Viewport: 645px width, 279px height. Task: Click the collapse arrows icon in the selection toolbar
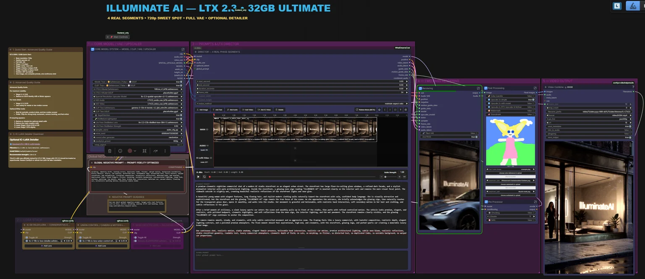(x=144, y=151)
